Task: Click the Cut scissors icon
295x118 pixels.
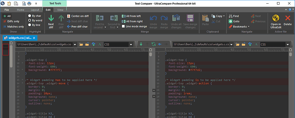Action: 213,21
